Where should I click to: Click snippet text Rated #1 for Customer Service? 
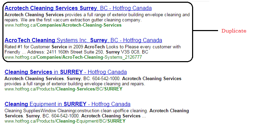click(36, 47)
